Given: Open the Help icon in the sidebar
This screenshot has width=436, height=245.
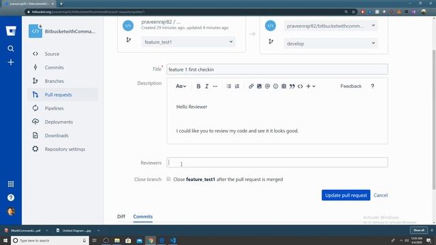Looking at the screenshot, I should coord(11,197).
